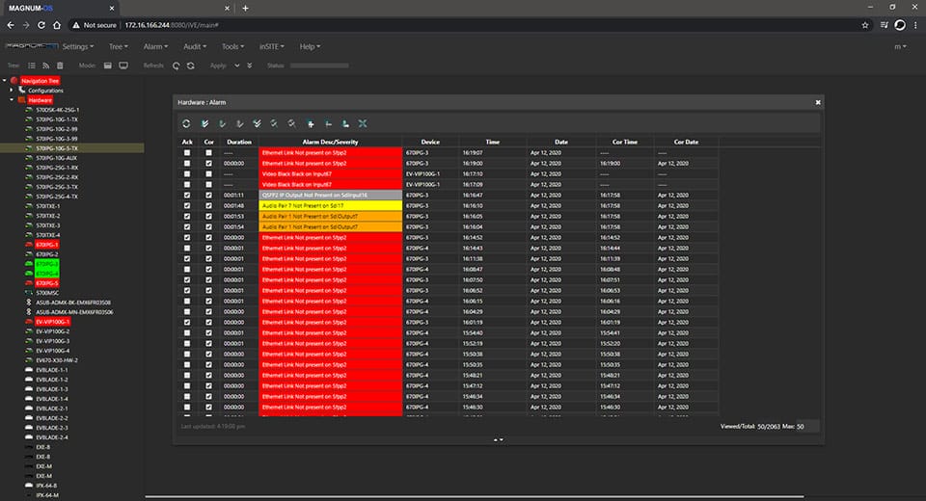926x501 pixels.
Task: Open the Settings dropdown menu
Action: click(78, 46)
